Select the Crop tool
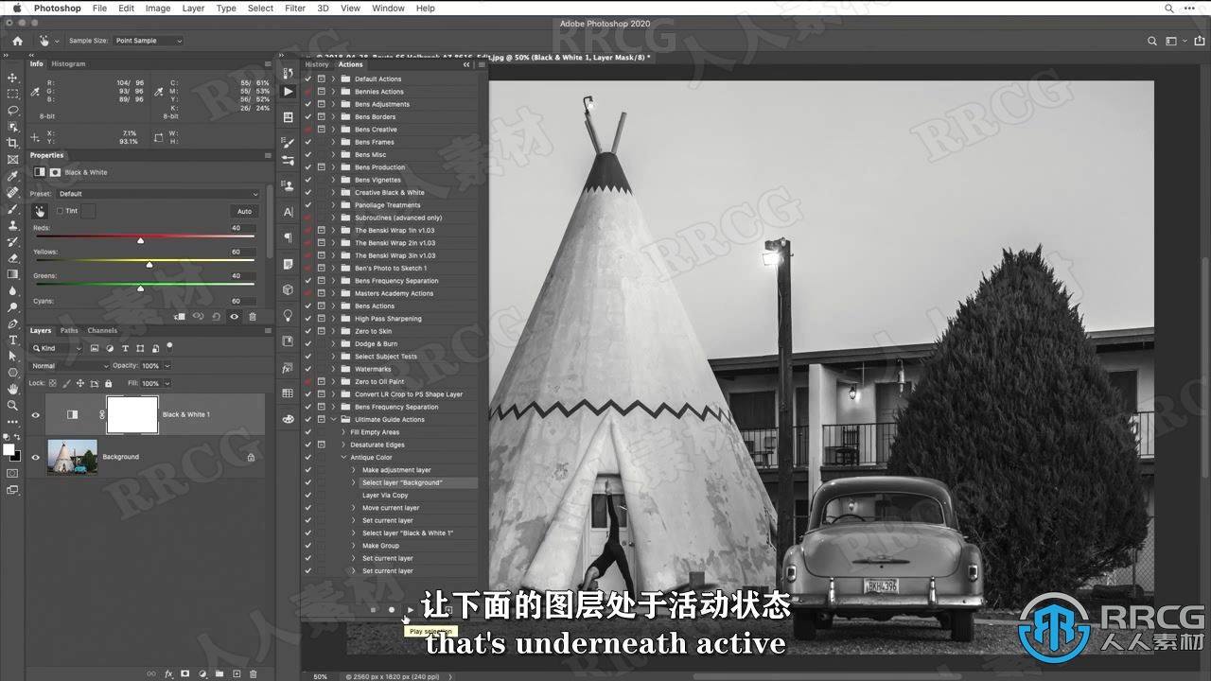1211x681 pixels. (x=12, y=143)
